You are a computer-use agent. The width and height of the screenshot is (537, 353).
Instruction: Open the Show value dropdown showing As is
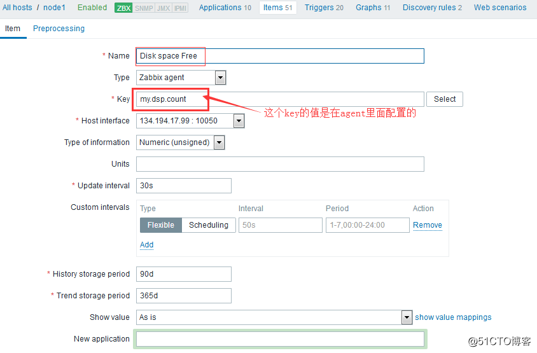(274, 317)
